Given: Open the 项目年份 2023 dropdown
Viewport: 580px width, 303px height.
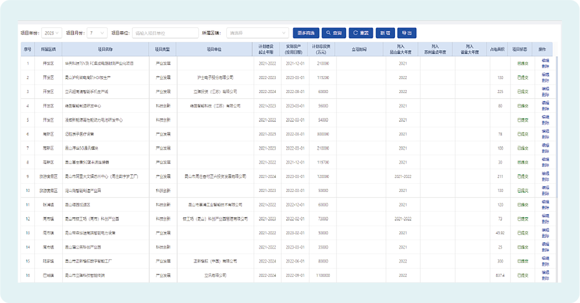Looking at the screenshot, I should tap(52, 33).
